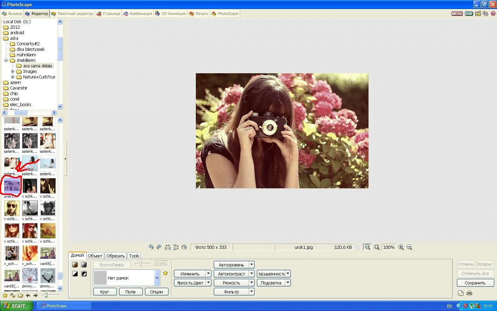Collapse the left panel with the arrow handle

click(65, 159)
